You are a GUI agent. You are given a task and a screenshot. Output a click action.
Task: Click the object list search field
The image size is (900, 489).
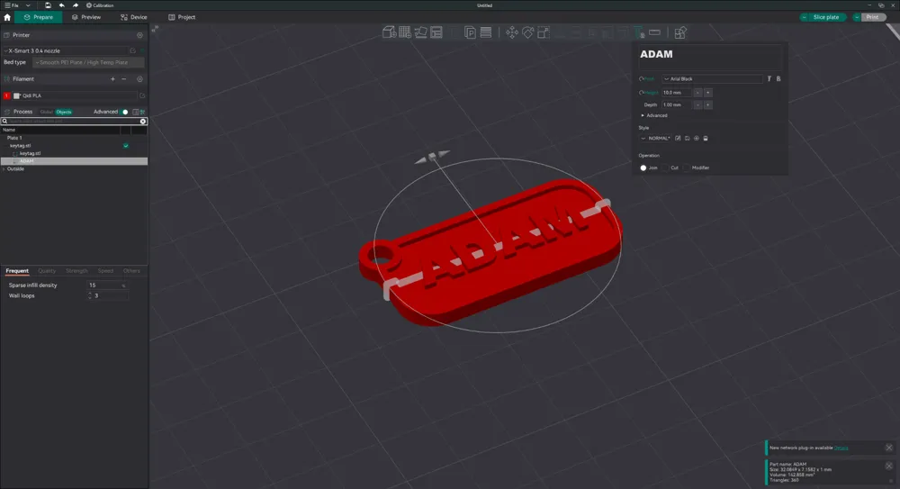click(x=74, y=122)
